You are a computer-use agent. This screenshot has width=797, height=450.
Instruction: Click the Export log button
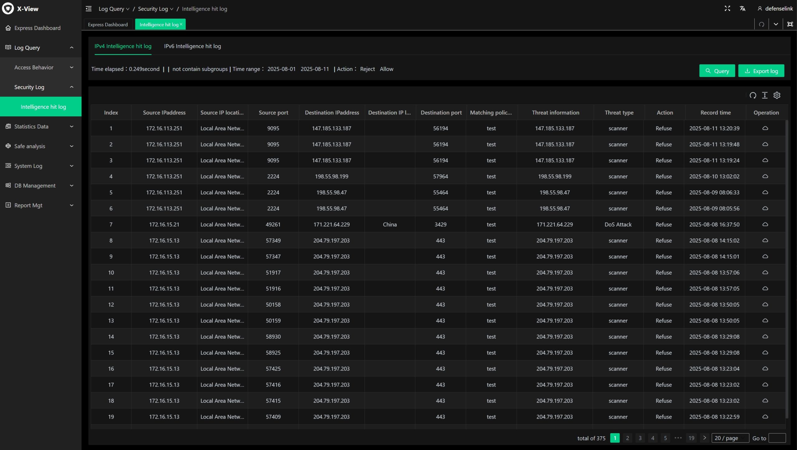(x=761, y=71)
